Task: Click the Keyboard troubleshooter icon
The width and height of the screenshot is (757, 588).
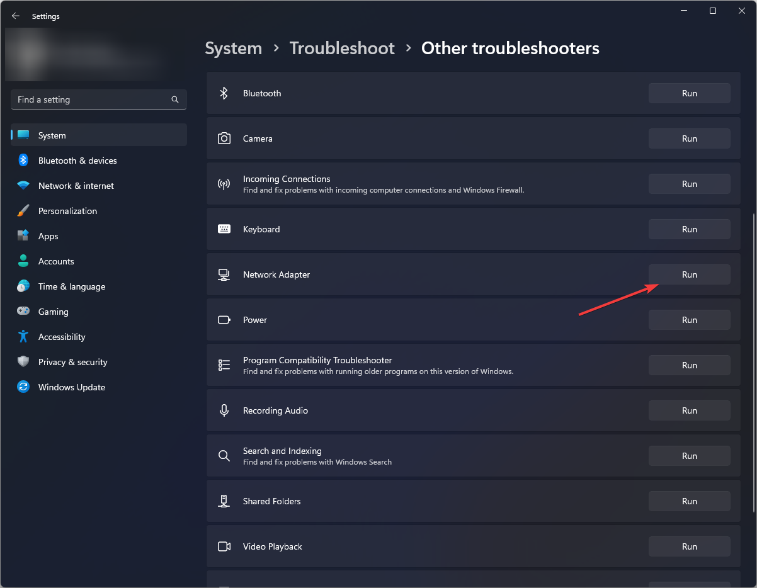Action: coord(224,229)
